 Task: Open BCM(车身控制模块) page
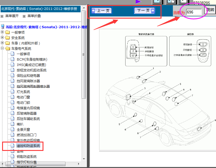pos(32,59)
